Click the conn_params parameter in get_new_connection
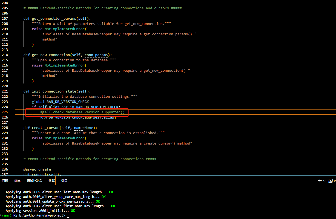 click(x=96, y=55)
